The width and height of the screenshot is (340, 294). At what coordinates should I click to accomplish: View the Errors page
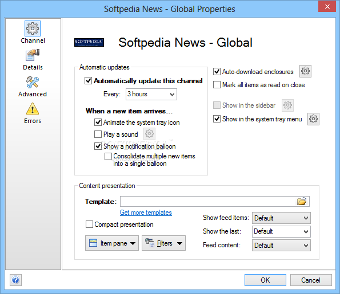pos(33,113)
